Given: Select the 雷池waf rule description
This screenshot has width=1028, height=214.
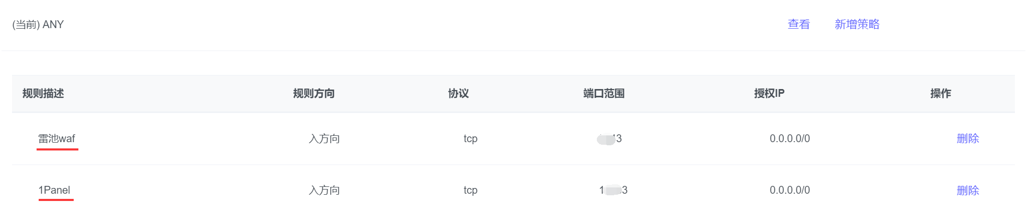Looking at the screenshot, I should coord(56,139).
